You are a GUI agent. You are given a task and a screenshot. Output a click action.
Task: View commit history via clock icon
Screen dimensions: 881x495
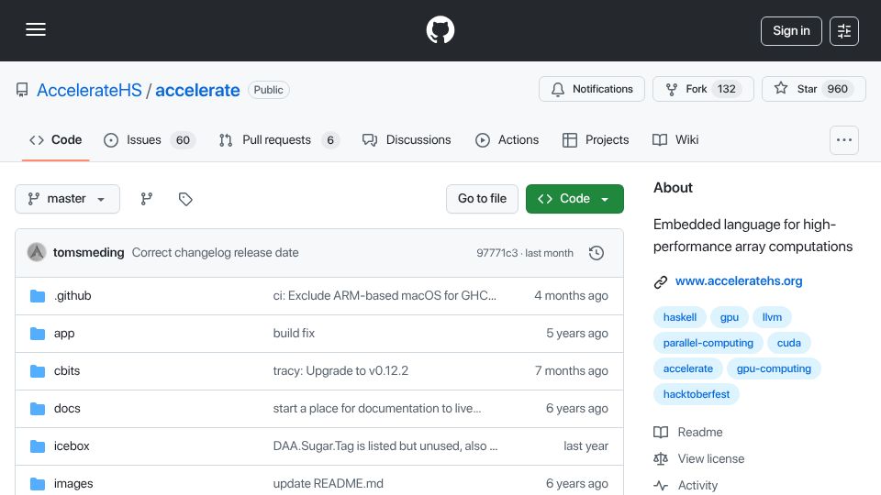point(597,253)
